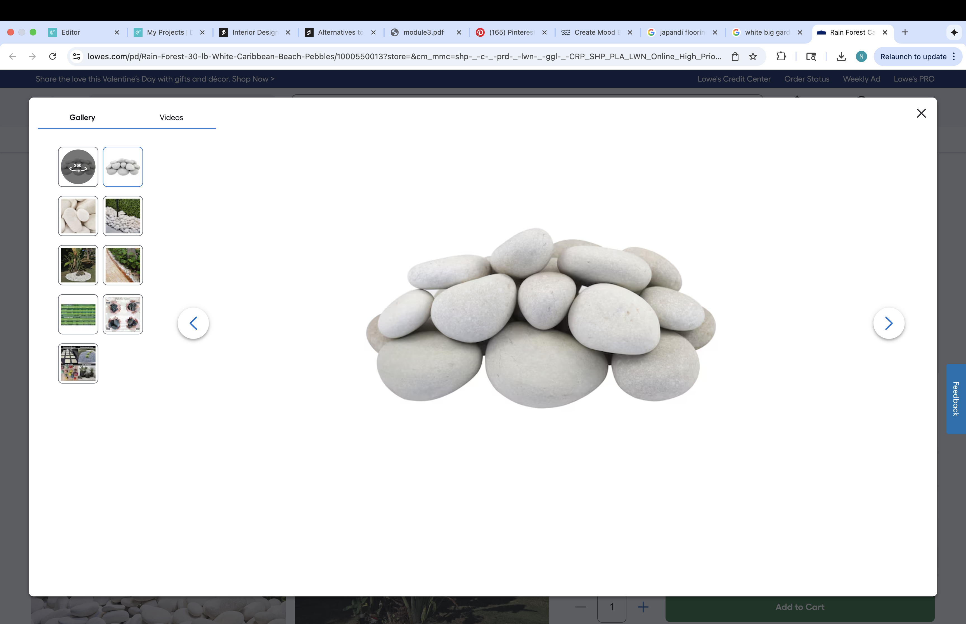Open a new browser tab

[x=905, y=32]
